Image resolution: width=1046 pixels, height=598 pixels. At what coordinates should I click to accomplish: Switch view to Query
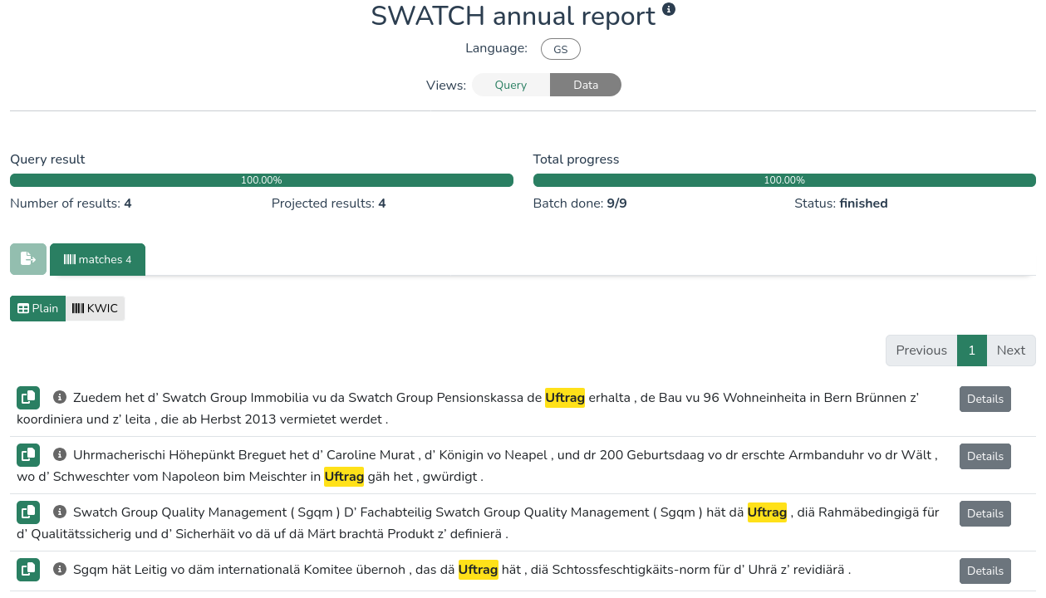510,85
